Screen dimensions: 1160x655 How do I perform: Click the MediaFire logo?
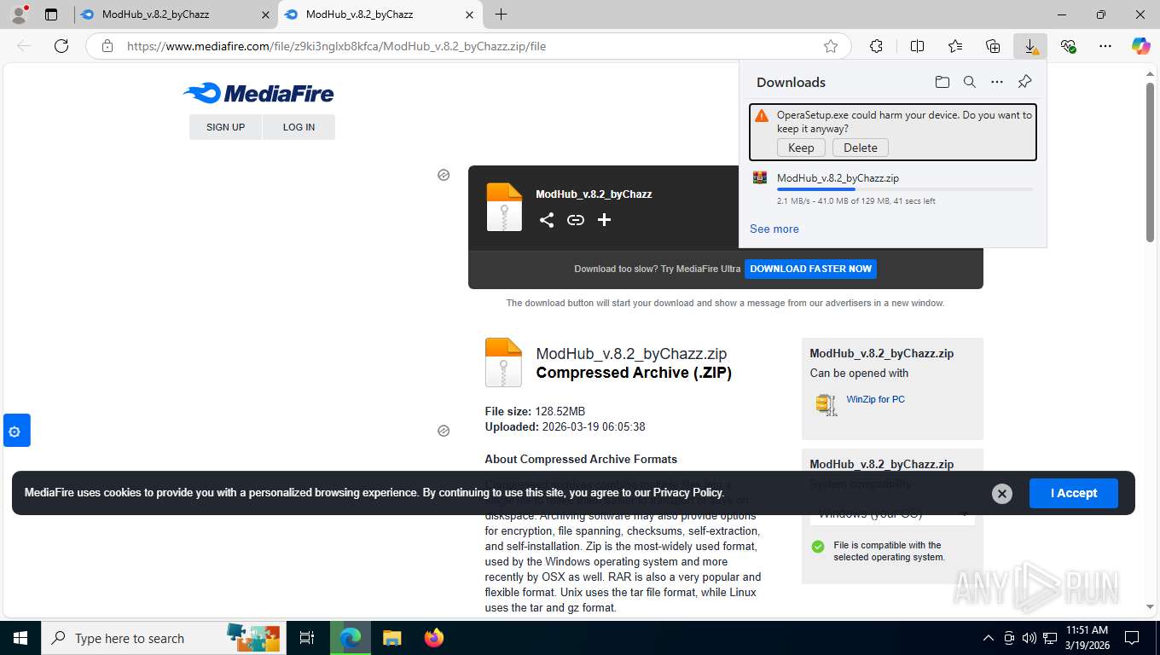pos(258,93)
